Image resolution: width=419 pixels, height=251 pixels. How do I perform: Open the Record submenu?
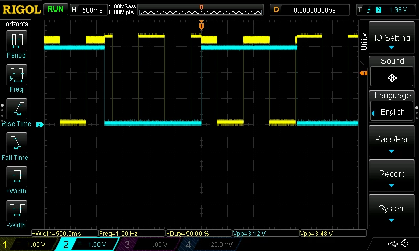coord(392,176)
